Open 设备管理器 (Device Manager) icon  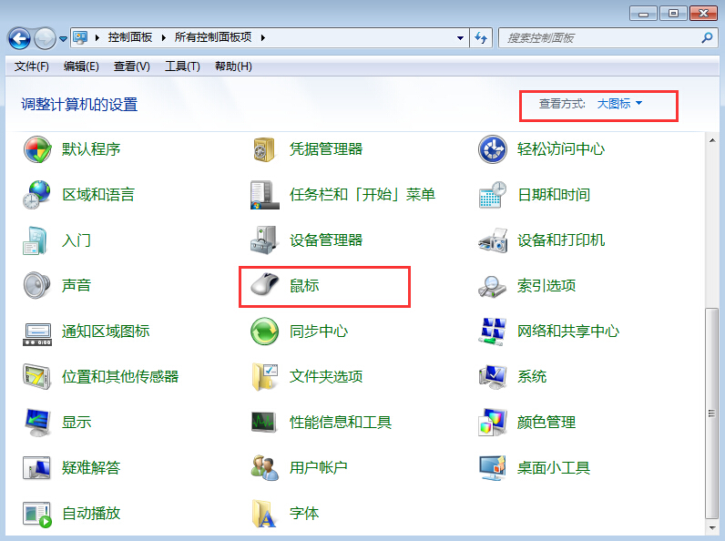point(264,240)
